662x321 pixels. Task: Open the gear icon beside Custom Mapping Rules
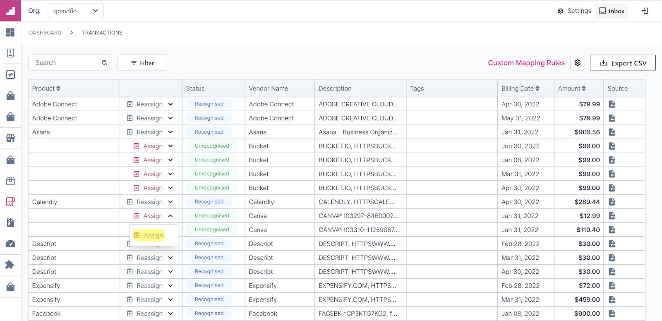point(578,63)
